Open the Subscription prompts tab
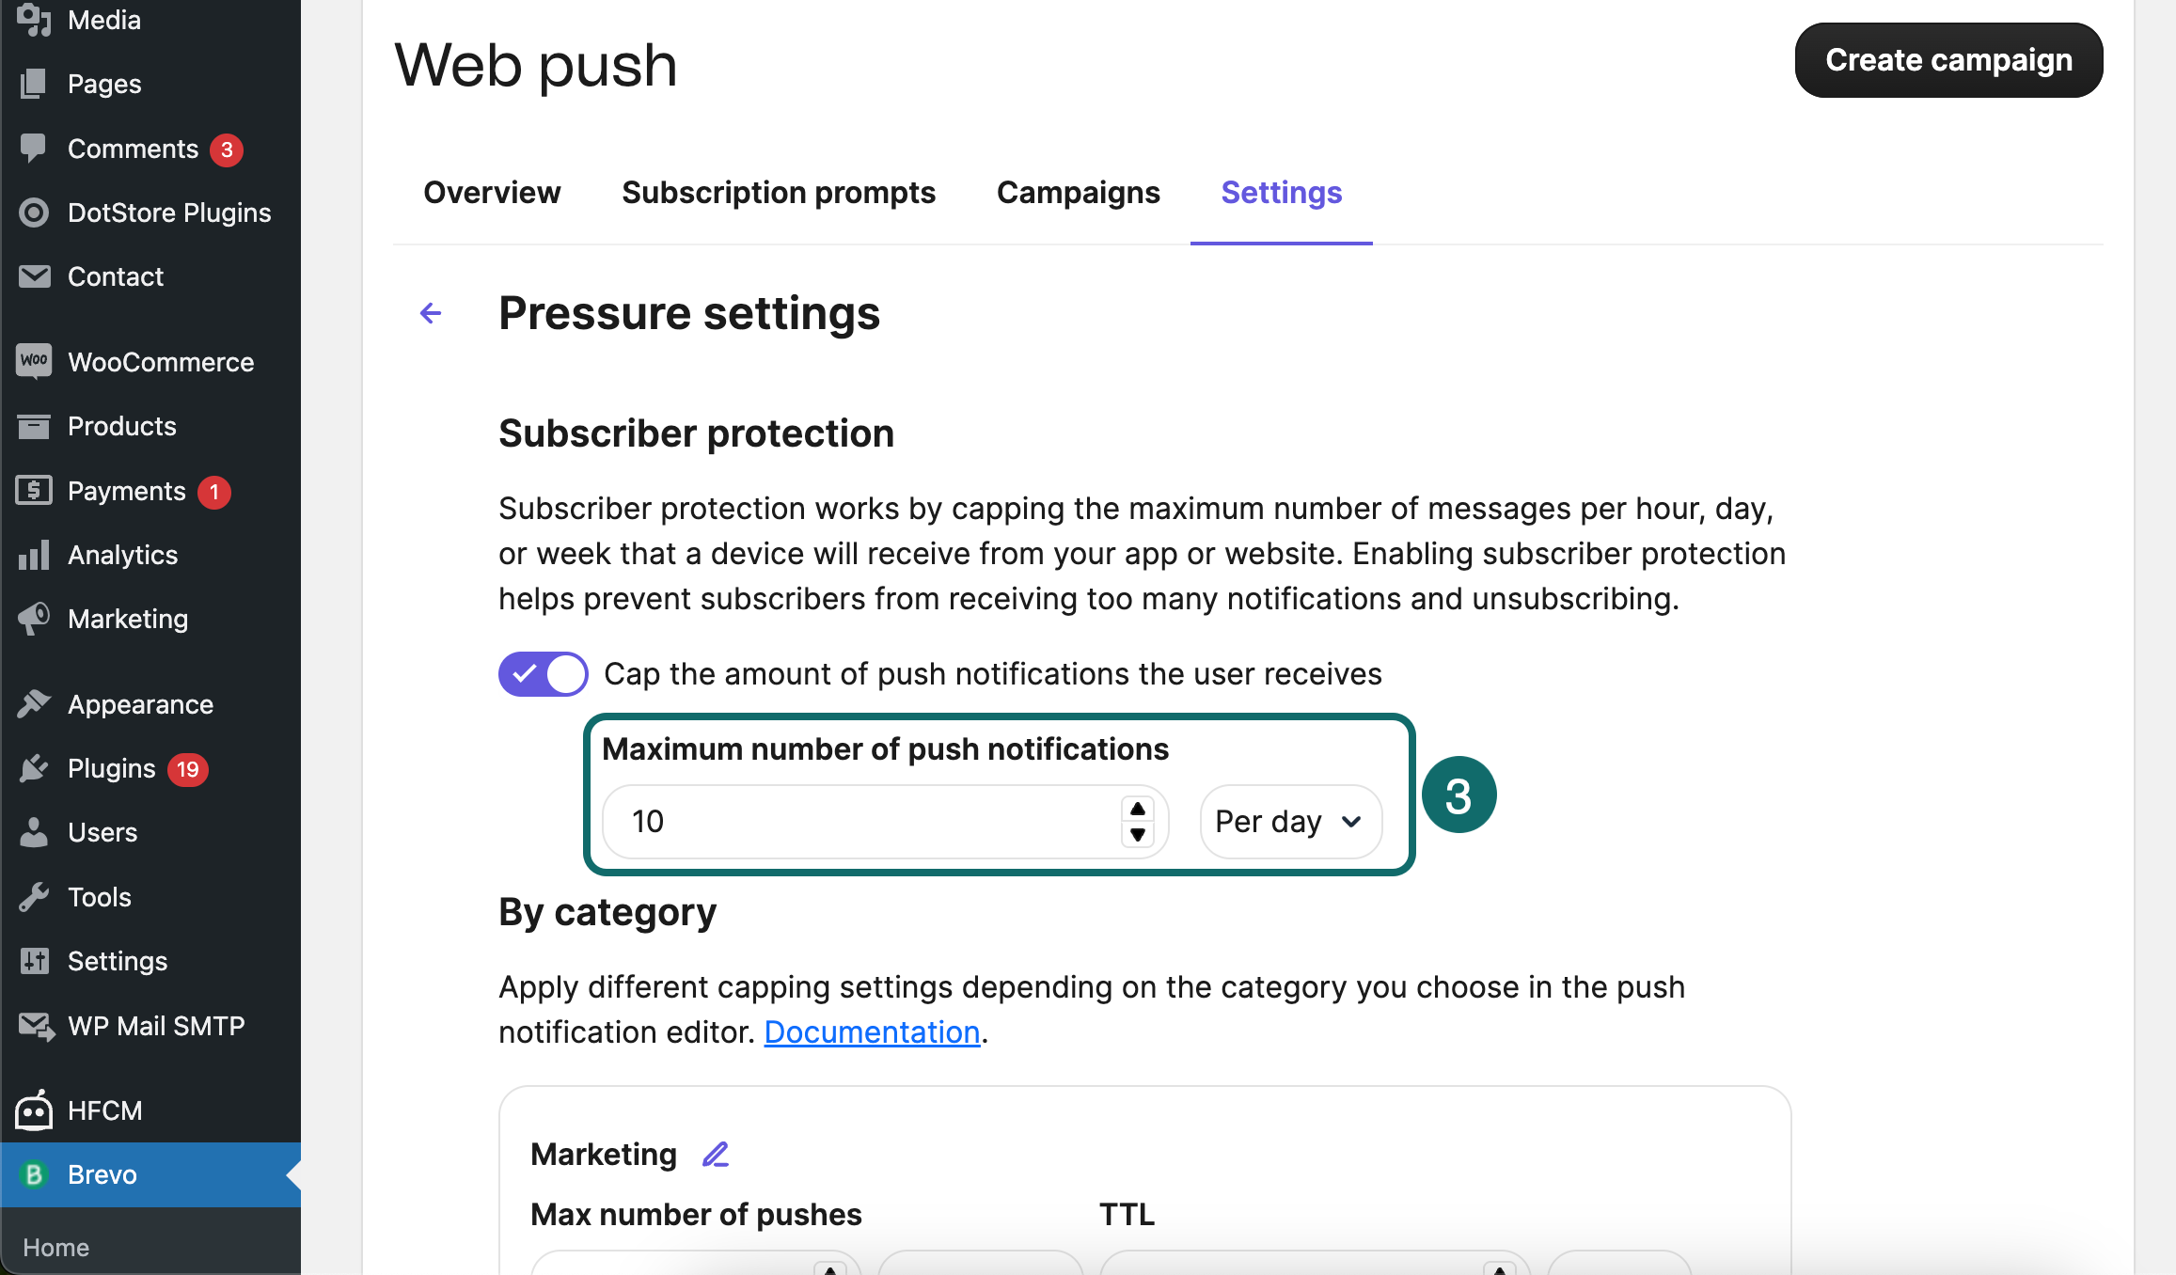The width and height of the screenshot is (2176, 1275). [x=778, y=193]
